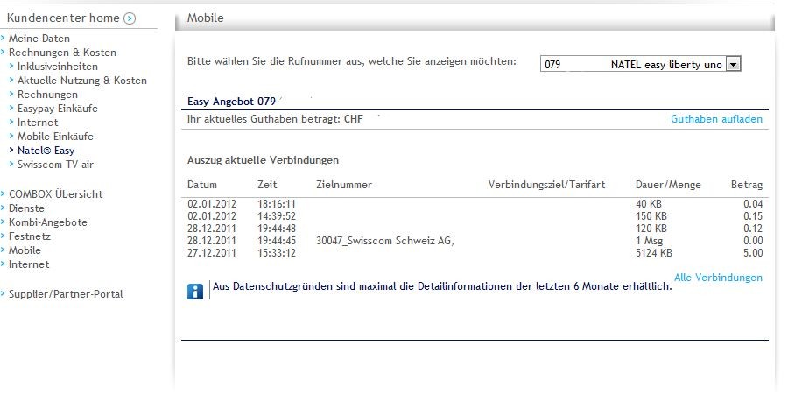Open Mobile Einkäufe page
Screen dimensions: 795x401
55,137
